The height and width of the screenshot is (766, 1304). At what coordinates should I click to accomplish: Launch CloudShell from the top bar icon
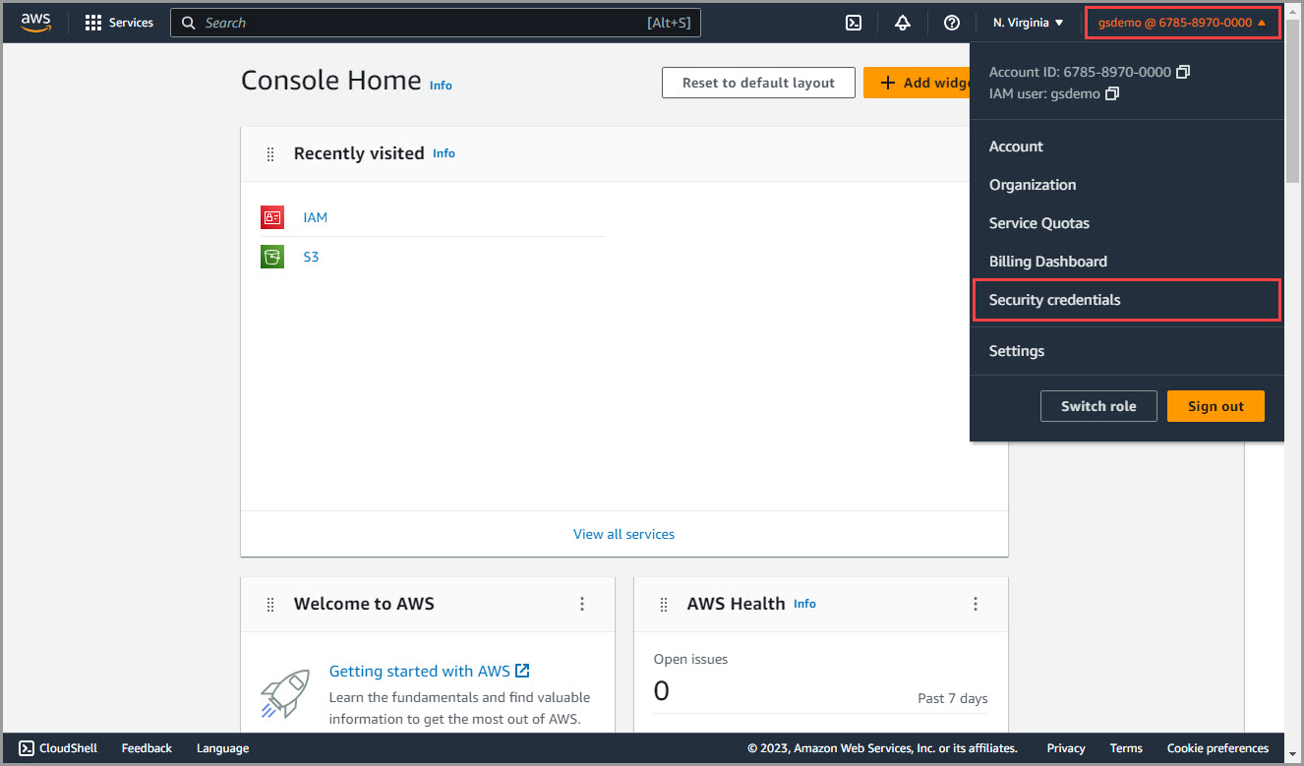tap(854, 23)
